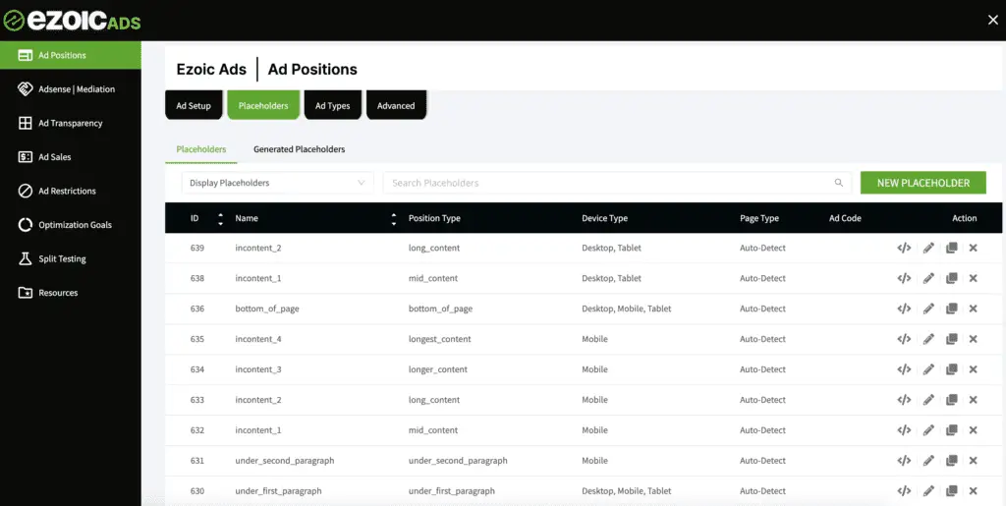Open Ad Positions in sidebar
This screenshot has height=506, width=1006.
coord(71,55)
